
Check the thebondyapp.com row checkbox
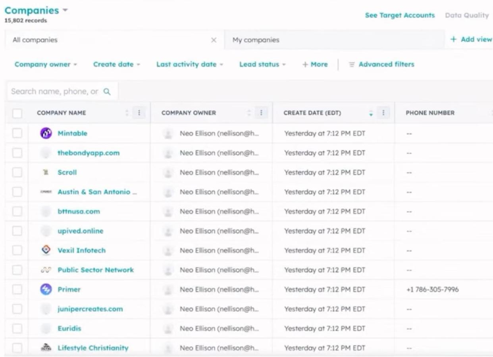click(17, 153)
